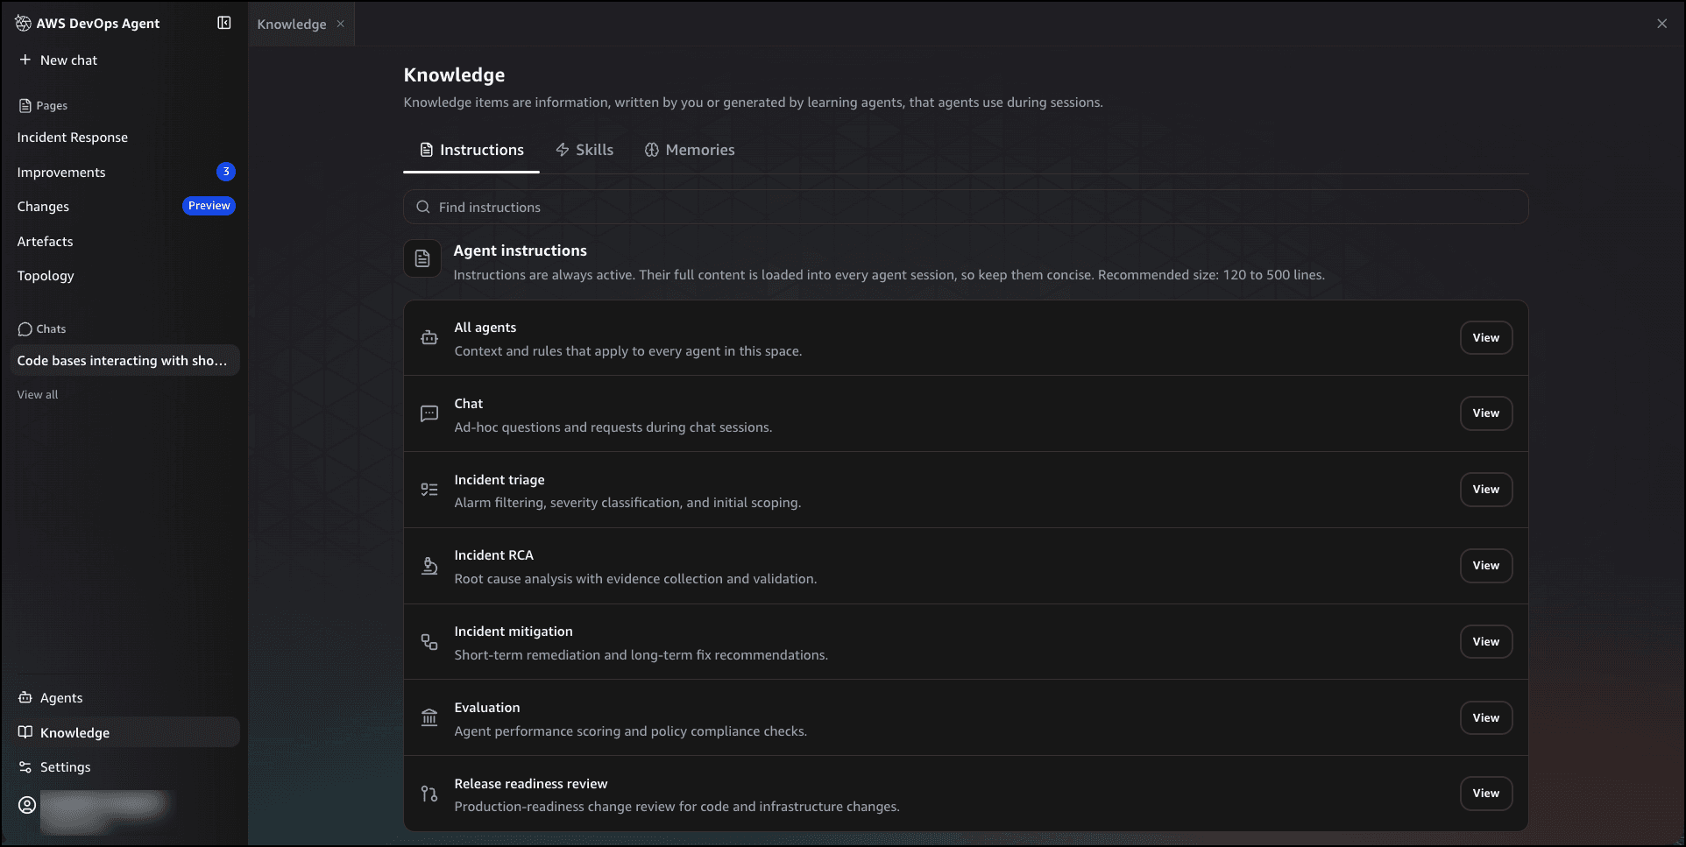1686x847 pixels.
Task: Click the Preview badge beside Changes
Action: coord(209,206)
